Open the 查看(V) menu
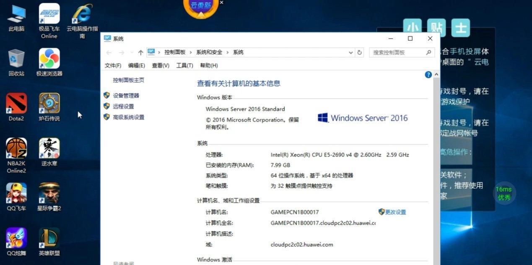This screenshot has height=265, width=532. [161, 66]
